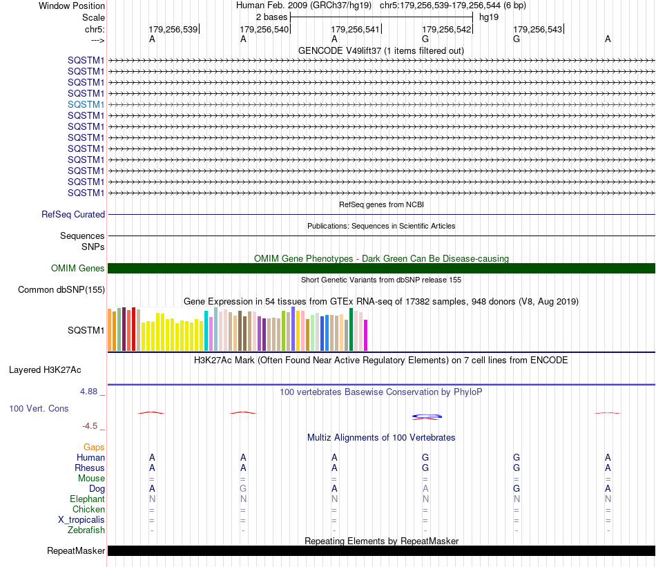Screen dimensions: 656x567
Task: Select the RepeatMasker track label
Action: click(x=76, y=550)
